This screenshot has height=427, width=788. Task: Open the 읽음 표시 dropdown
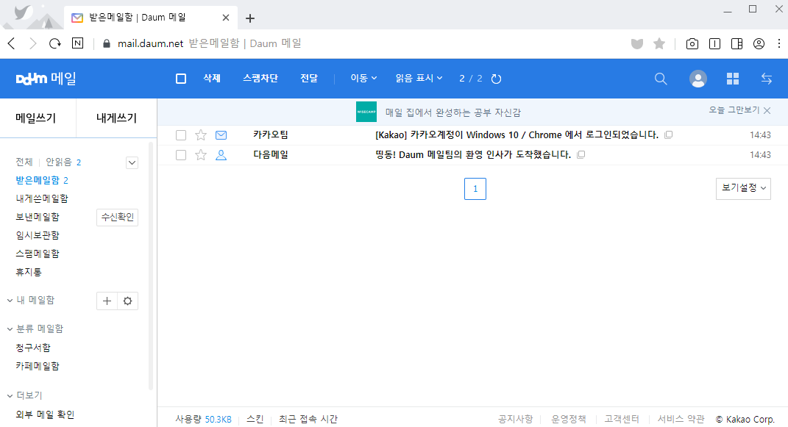pyautogui.click(x=419, y=79)
